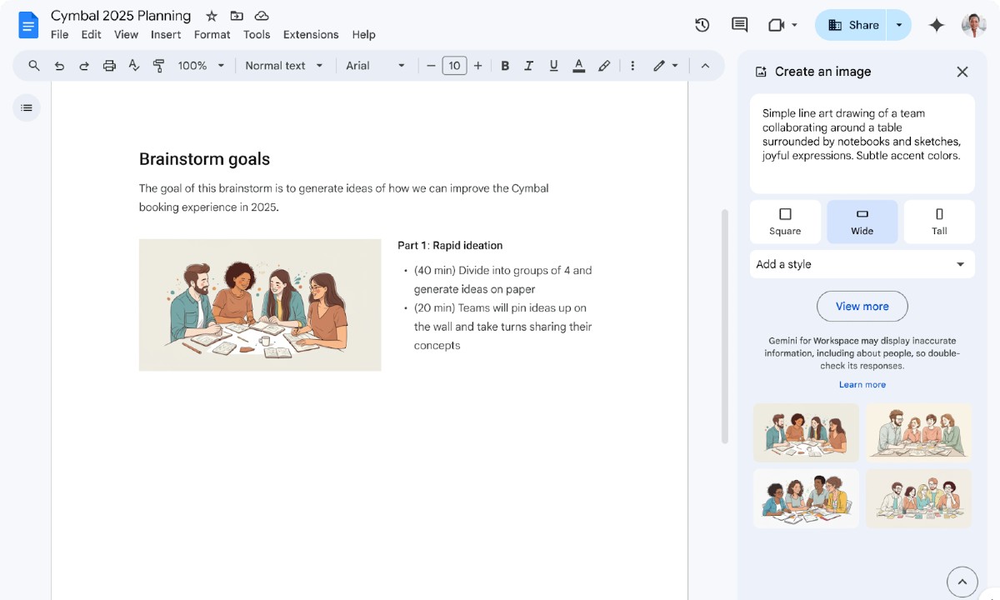The width and height of the screenshot is (1000, 600).
Task: Select the top-left generated image thumbnail
Action: click(805, 432)
